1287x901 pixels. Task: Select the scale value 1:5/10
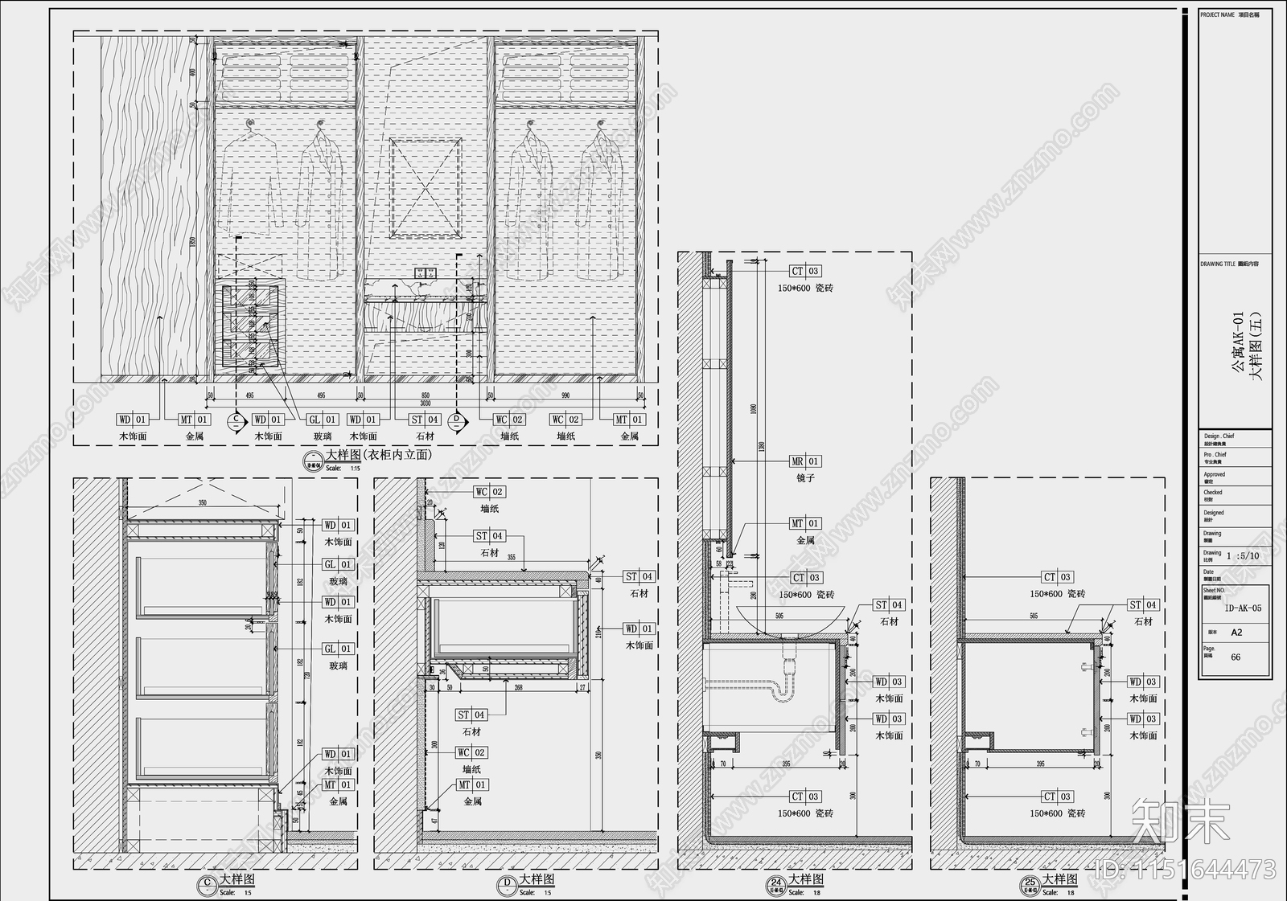click(x=1243, y=555)
